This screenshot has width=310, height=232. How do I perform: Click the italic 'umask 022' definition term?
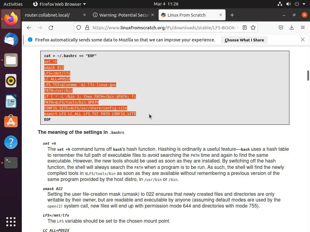(x=53, y=188)
